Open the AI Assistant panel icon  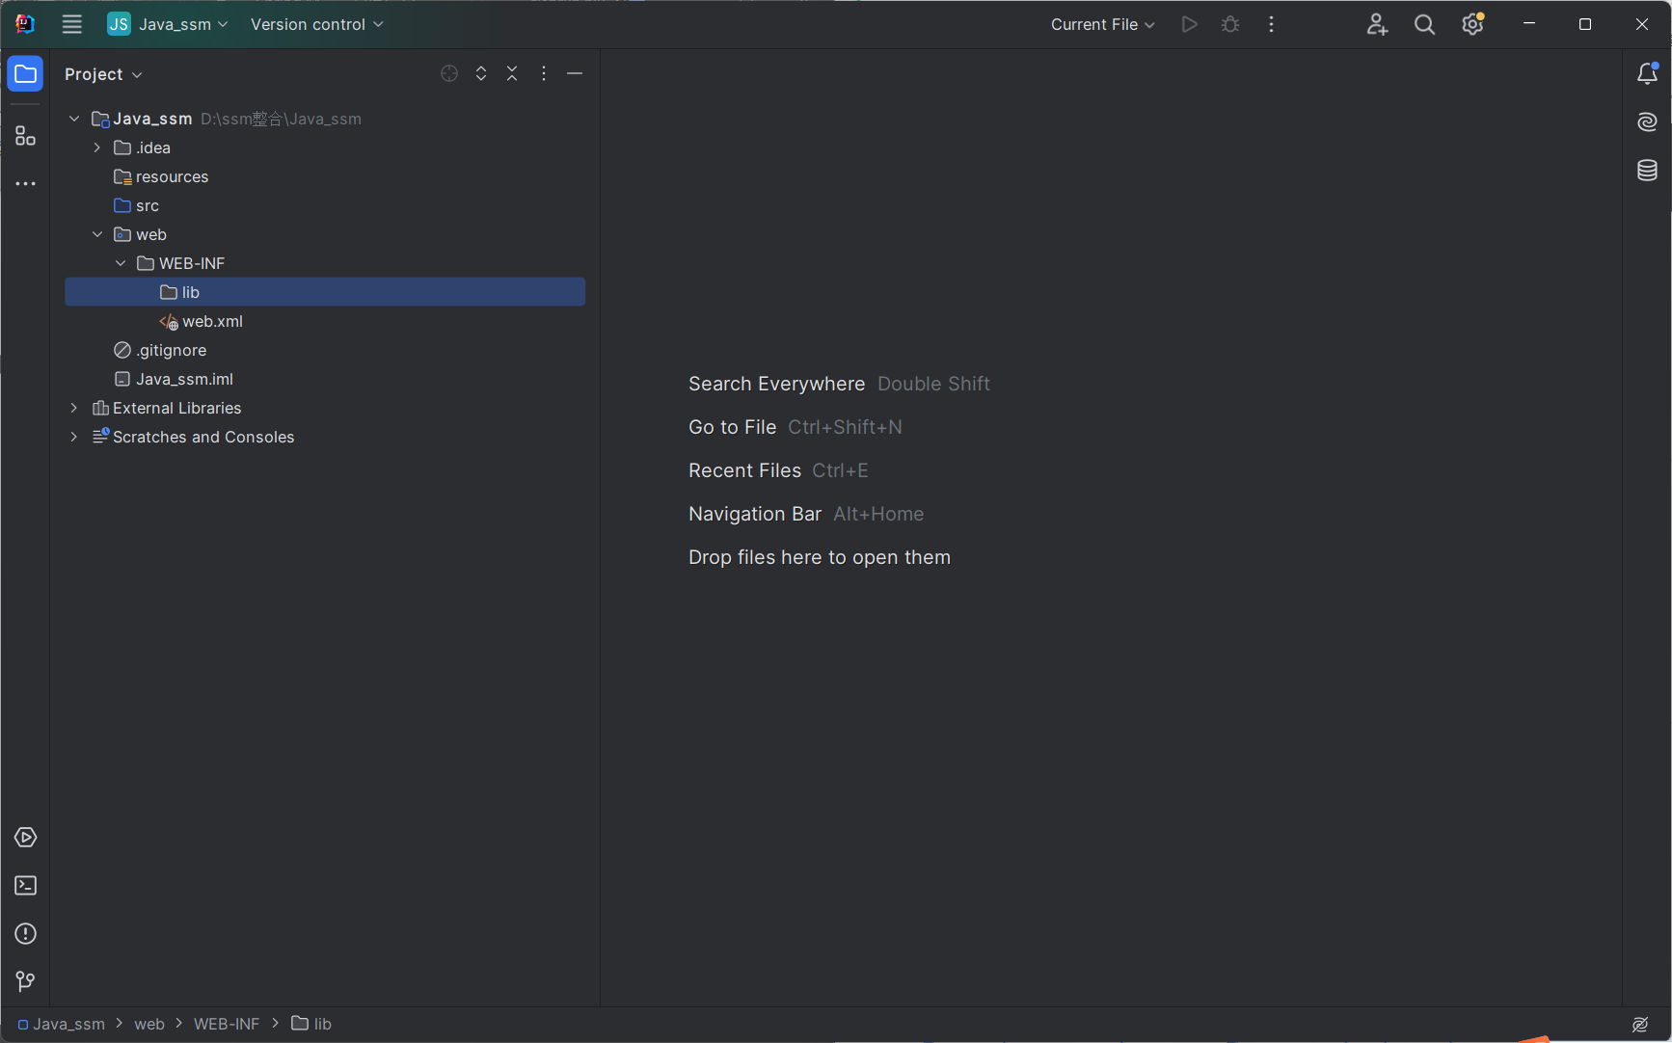coord(1647,122)
